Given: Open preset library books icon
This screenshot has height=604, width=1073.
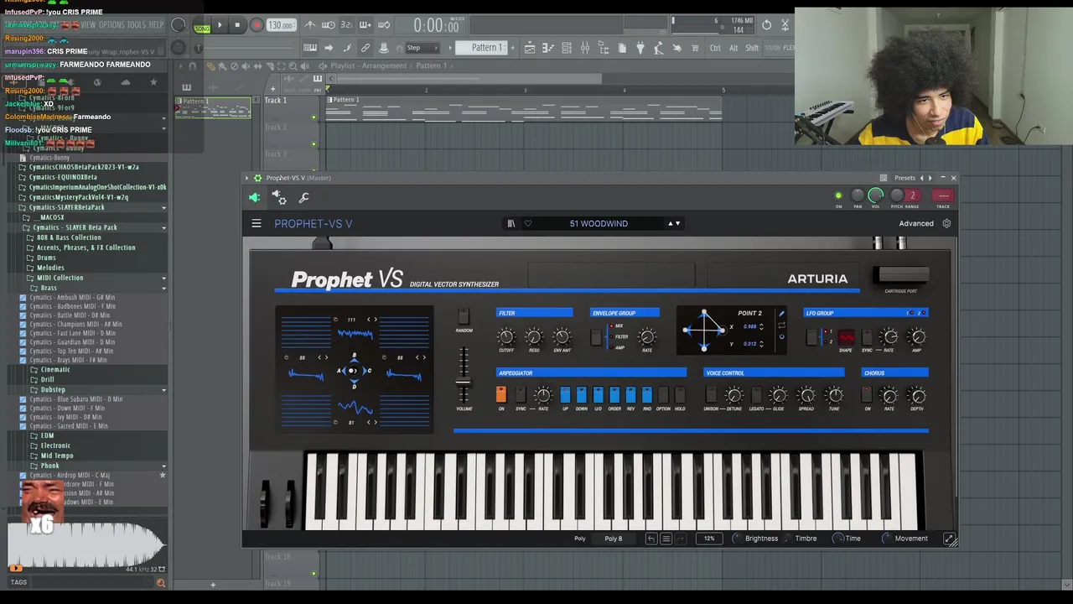Looking at the screenshot, I should [x=511, y=223].
